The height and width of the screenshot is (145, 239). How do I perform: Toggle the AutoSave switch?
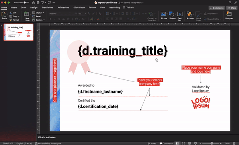click(x=26, y=3)
